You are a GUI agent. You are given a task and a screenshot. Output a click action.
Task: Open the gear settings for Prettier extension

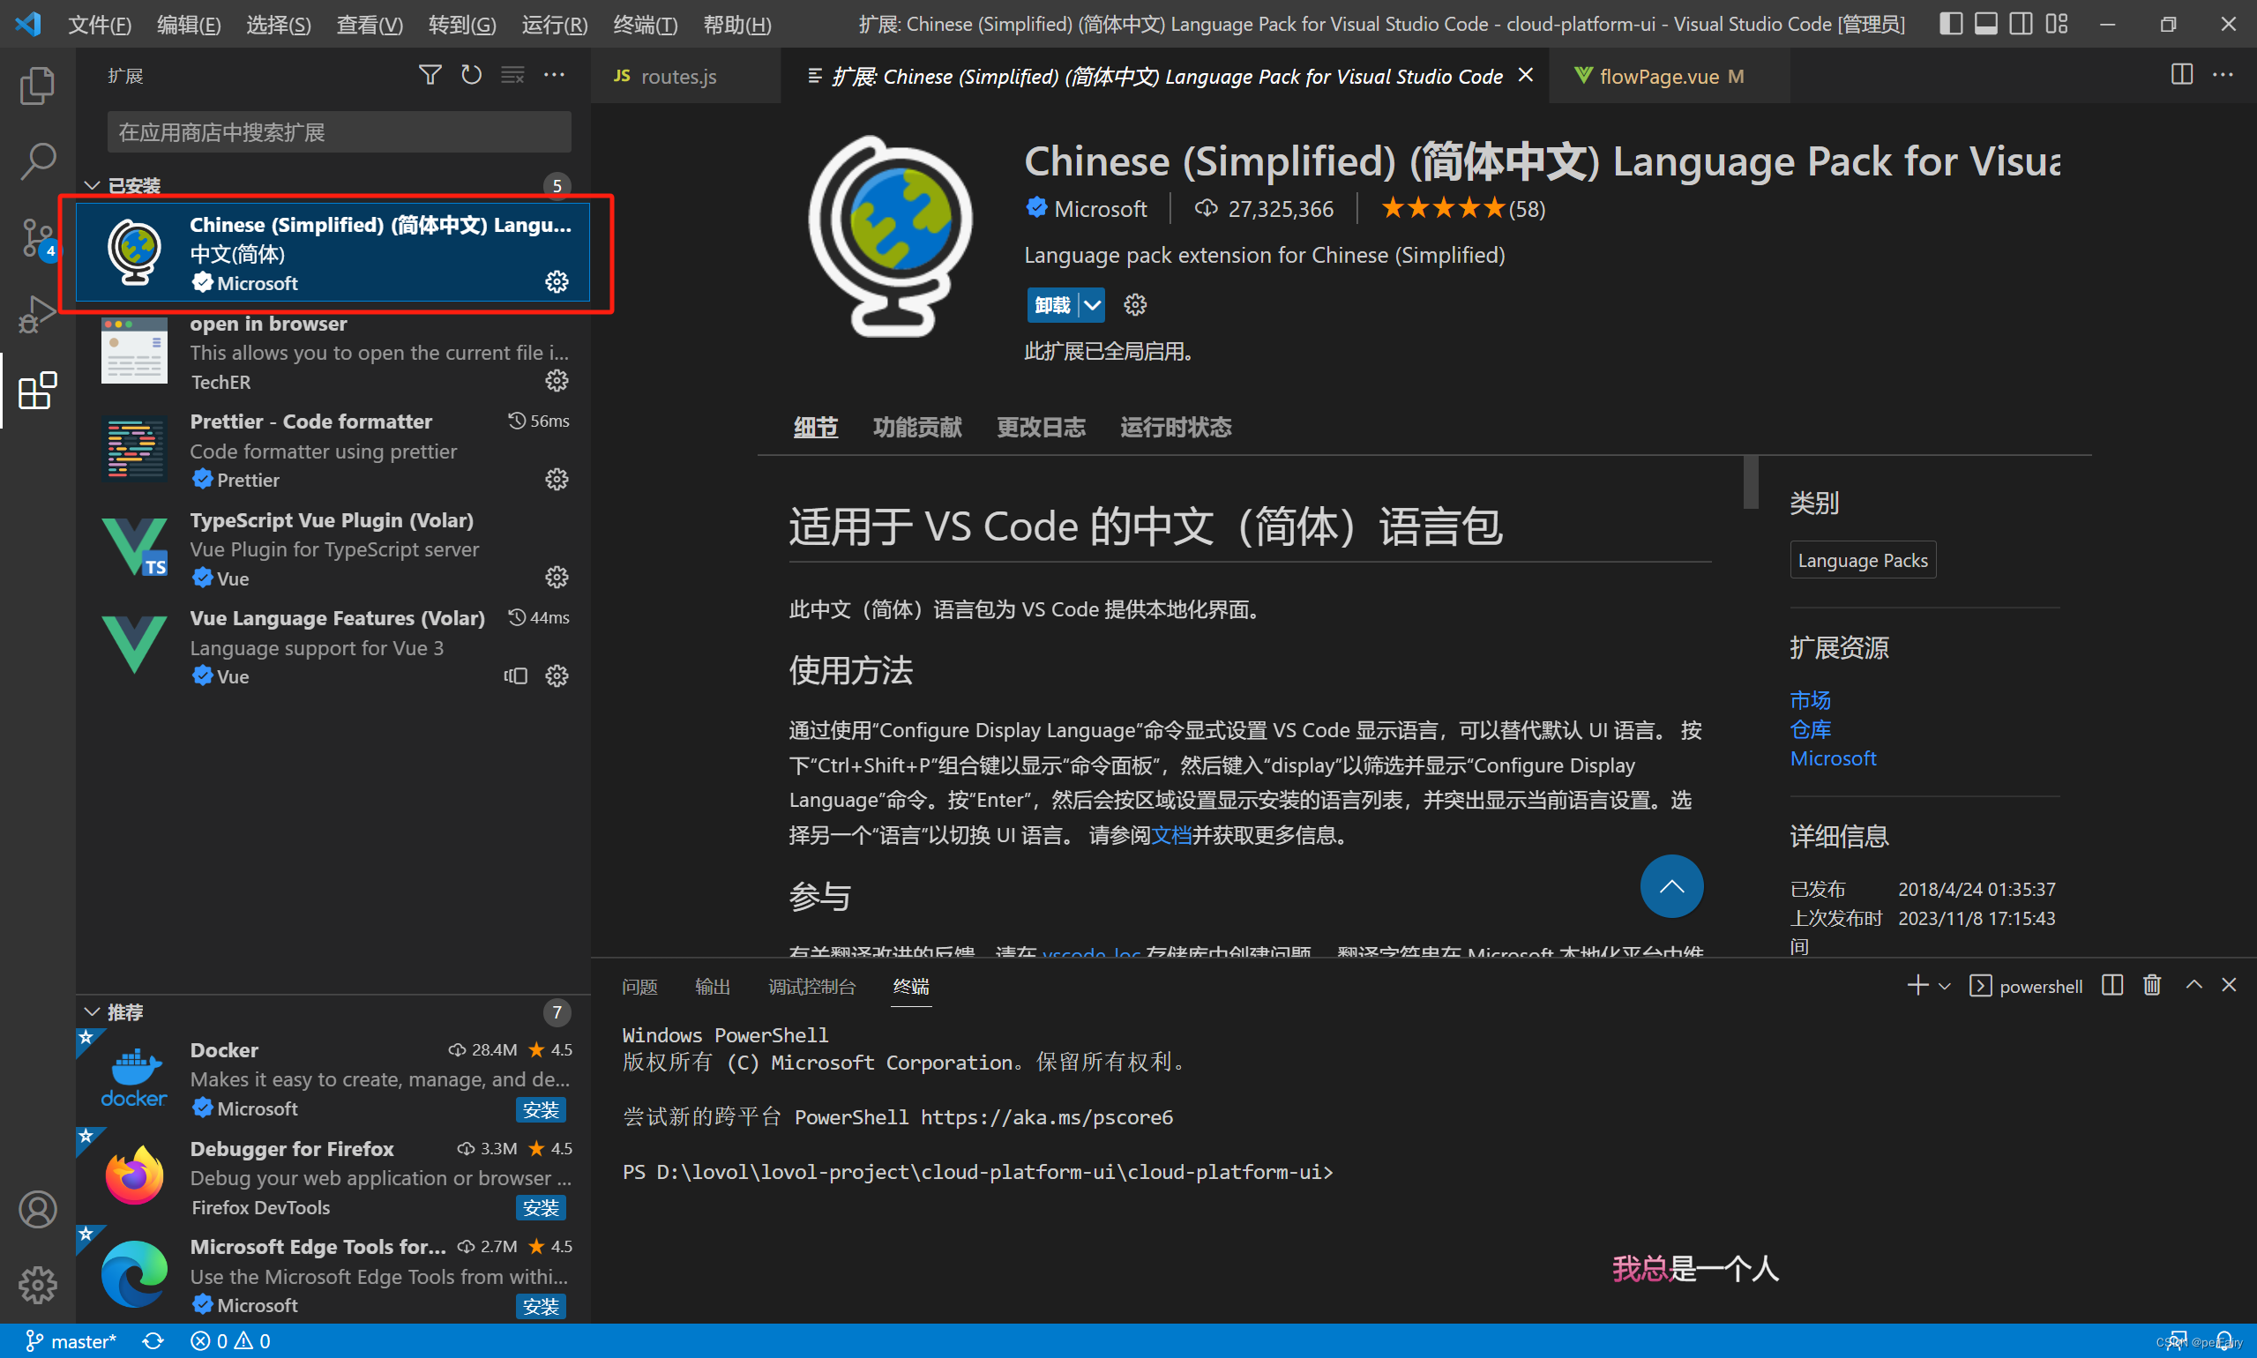click(557, 479)
